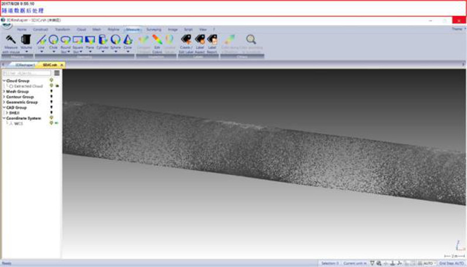This screenshot has width=467, height=267.
Task: Click the Cone geometry tool
Action: pos(127,40)
